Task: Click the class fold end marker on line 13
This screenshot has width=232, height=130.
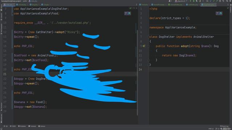Action: click(149, 65)
